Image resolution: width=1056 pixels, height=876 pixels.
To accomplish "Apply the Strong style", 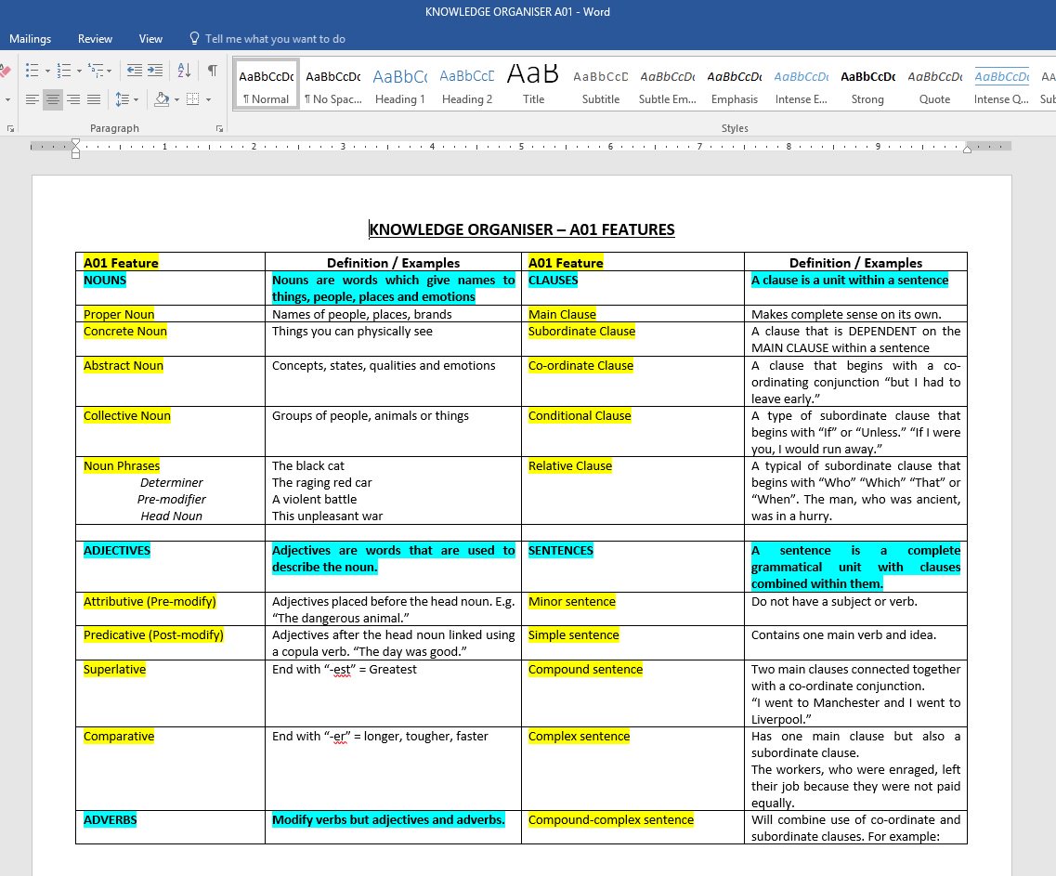I will click(867, 84).
